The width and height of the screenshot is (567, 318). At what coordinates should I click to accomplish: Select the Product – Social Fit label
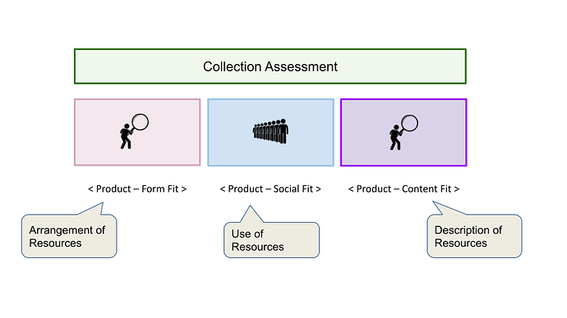[x=270, y=189]
